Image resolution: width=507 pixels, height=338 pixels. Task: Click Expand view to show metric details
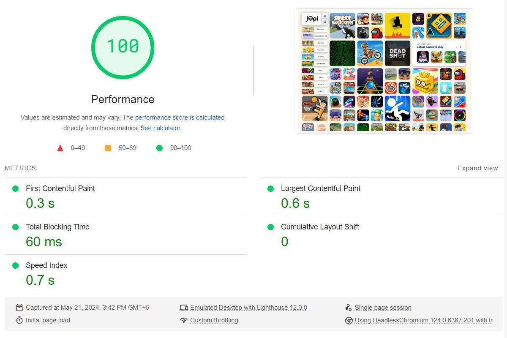click(x=477, y=168)
